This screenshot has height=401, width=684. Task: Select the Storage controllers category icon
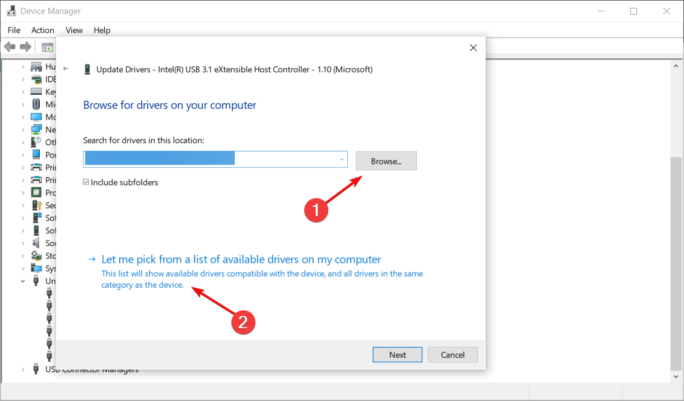coord(36,256)
